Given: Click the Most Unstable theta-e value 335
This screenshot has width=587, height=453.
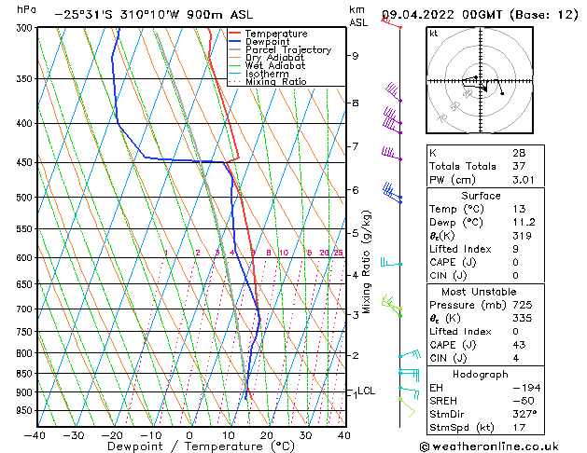Looking at the screenshot, I should tap(523, 318).
